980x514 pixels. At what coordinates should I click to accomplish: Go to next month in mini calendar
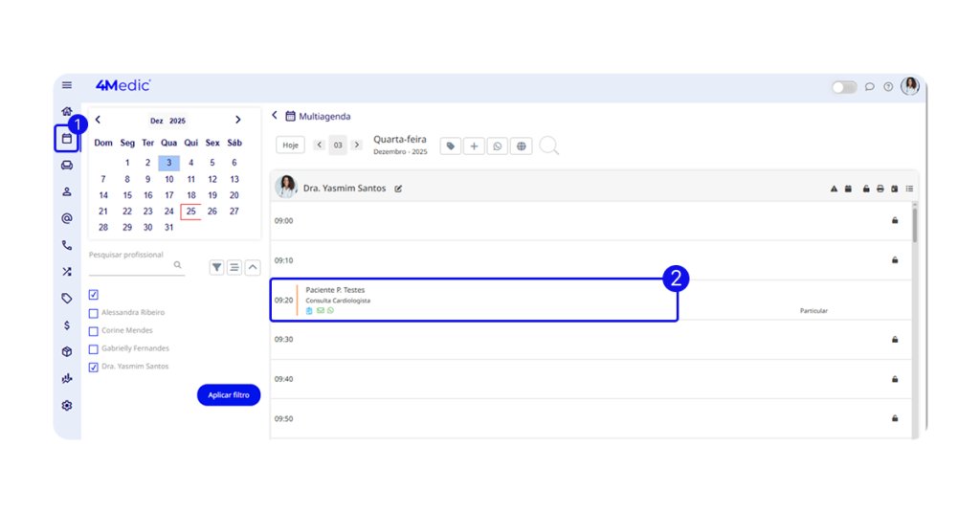(238, 121)
